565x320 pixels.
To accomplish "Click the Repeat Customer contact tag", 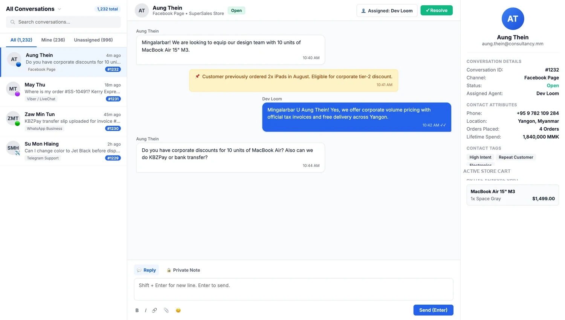I will click(x=516, y=157).
